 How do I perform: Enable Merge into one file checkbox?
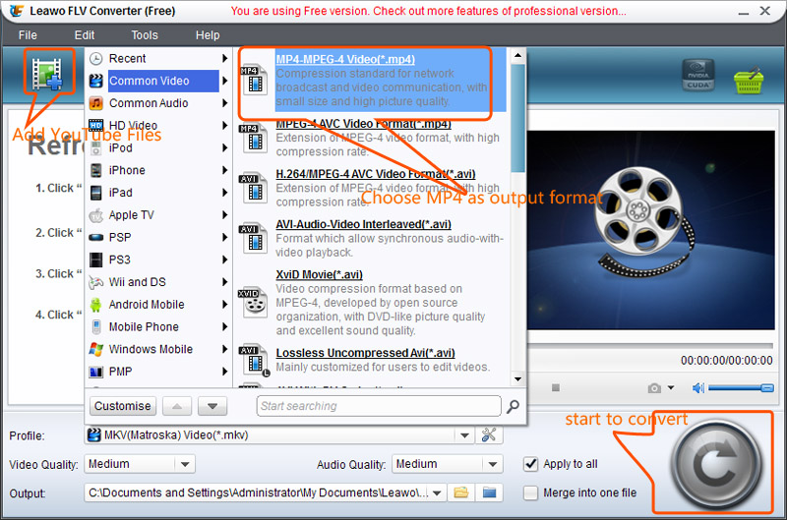pos(530,492)
